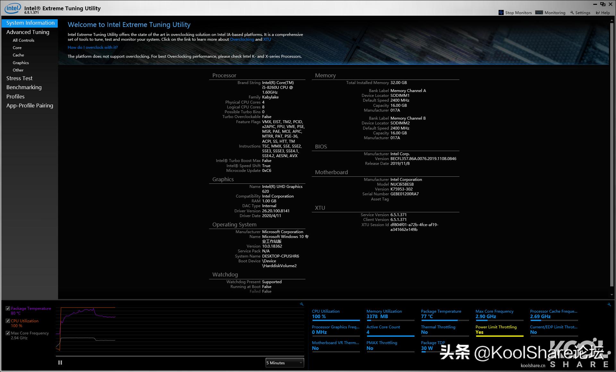
Task: Select App-Profile Pairing in the sidebar
Action: click(x=30, y=105)
